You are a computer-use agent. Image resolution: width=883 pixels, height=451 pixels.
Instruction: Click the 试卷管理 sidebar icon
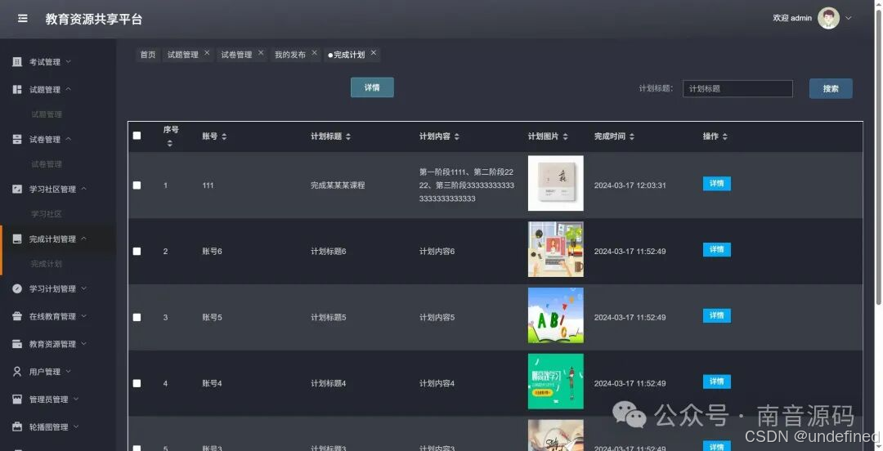click(17, 139)
